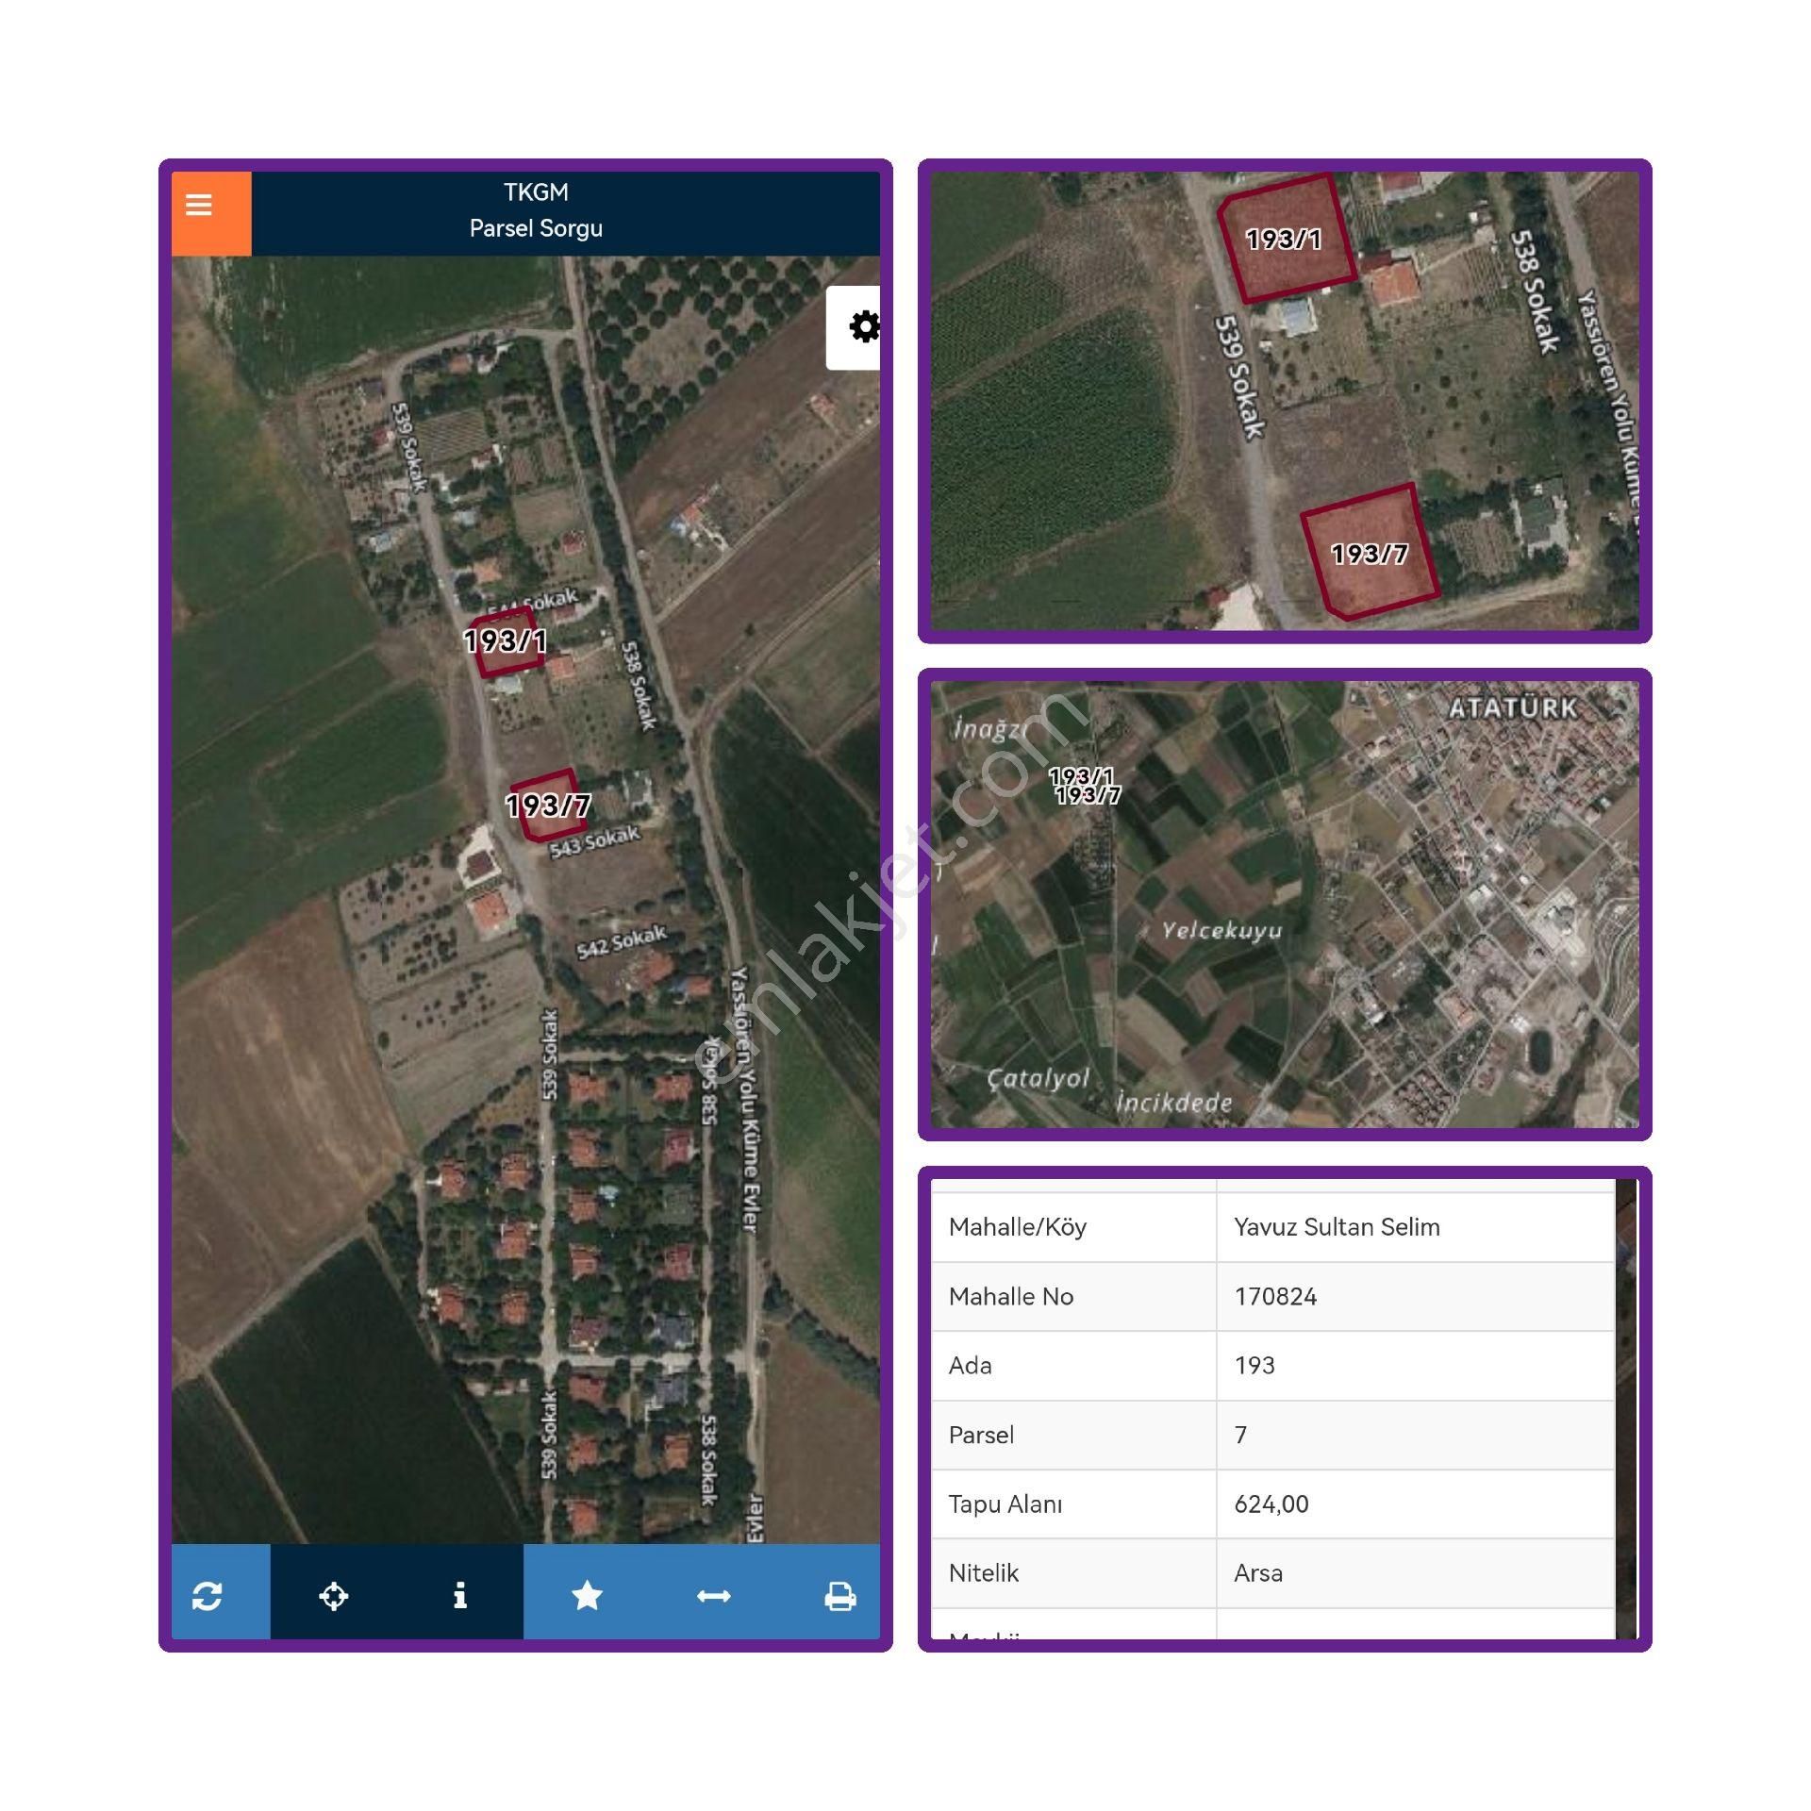This screenshot has width=1811, height=1811.
Task: Activate the crosshair locate icon
Action: [x=333, y=1596]
